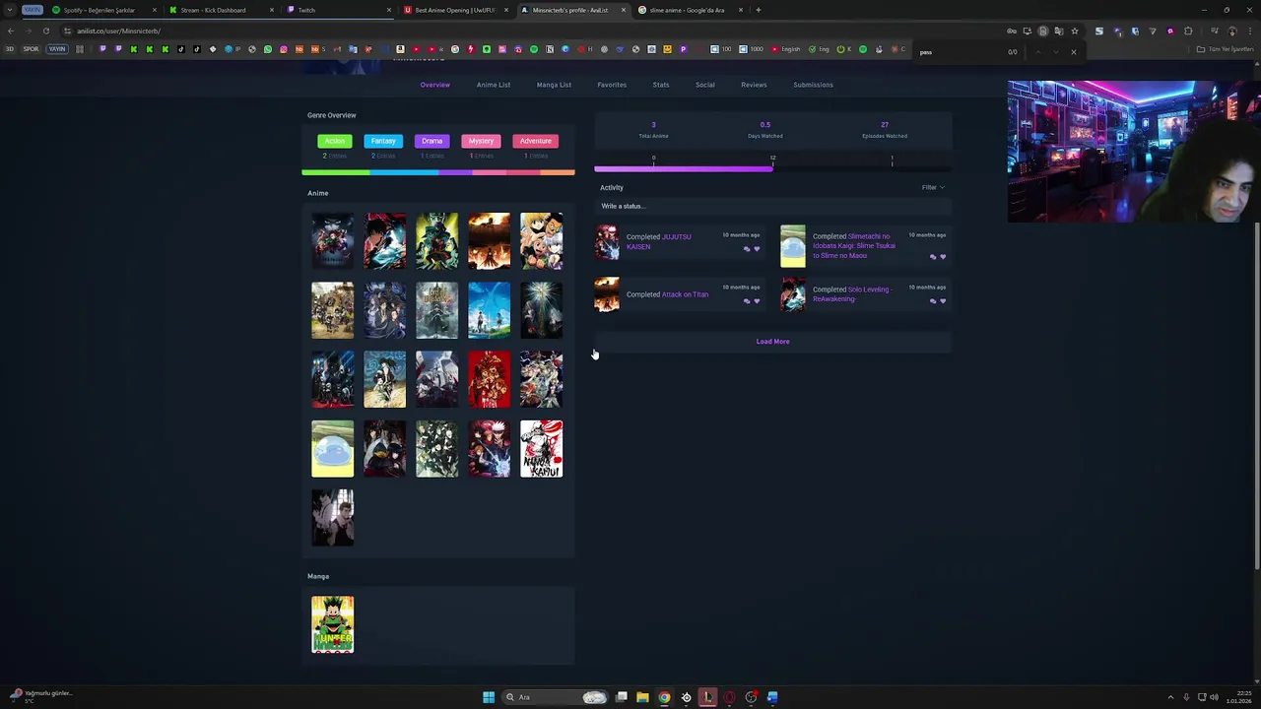The height and width of the screenshot is (709, 1261).
Task: Open replies on Slimetachi no Idobata Kaigi activity
Action: pos(933,257)
